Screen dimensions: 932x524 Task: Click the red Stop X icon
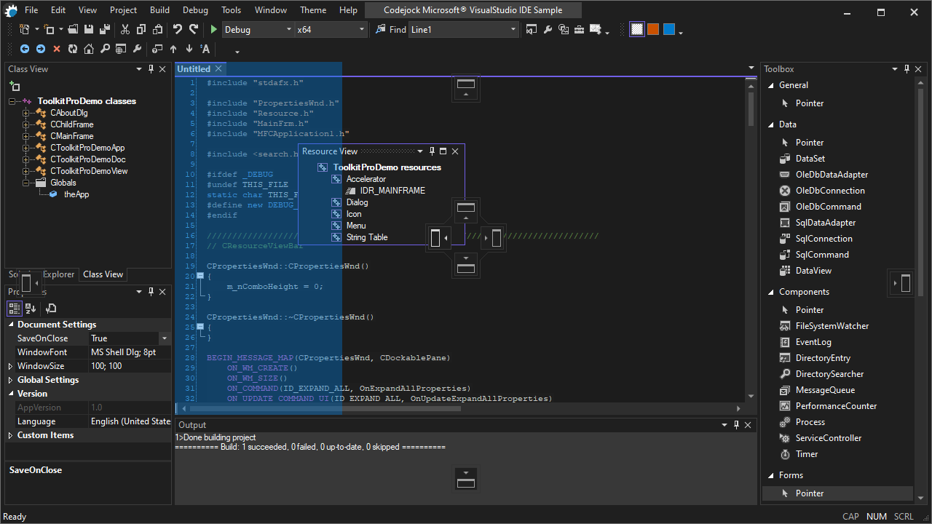(x=57, y=49)
